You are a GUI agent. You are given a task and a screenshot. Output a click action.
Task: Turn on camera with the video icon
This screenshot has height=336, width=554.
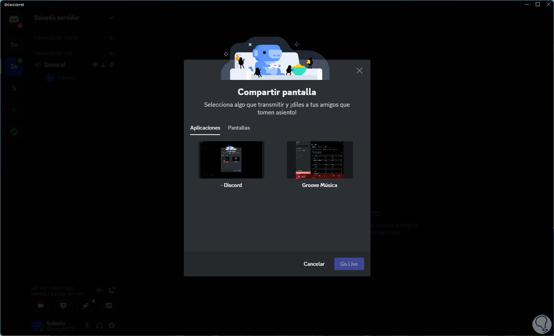(x=41, y=306)
